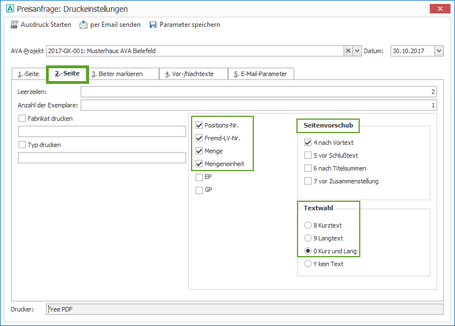The width and height of the screenshot is (455, 326).
Task: Click the Anzahl der Exemplare field
Action: tap(258, 105)
